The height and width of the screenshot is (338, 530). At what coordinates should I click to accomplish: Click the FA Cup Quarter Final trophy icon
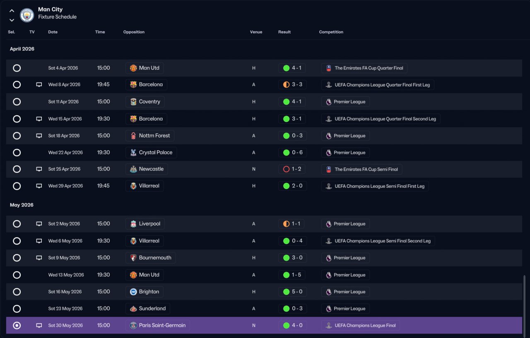click(x=328, y=68)
